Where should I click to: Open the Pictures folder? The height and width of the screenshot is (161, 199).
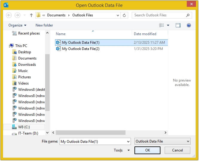tap(25, 77)
